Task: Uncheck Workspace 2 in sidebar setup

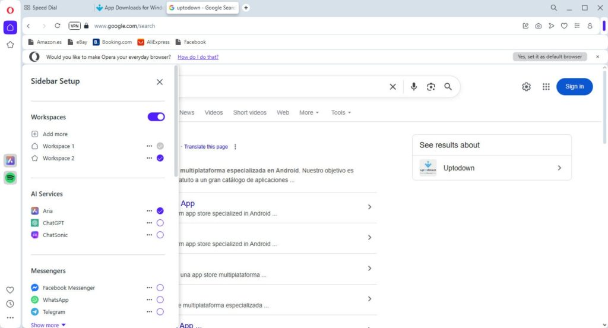Action: click(x=160, y=158)
